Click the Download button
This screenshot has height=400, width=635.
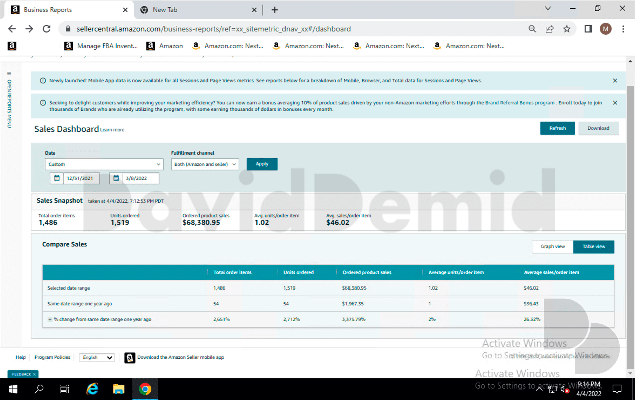(x=598, y=128)
